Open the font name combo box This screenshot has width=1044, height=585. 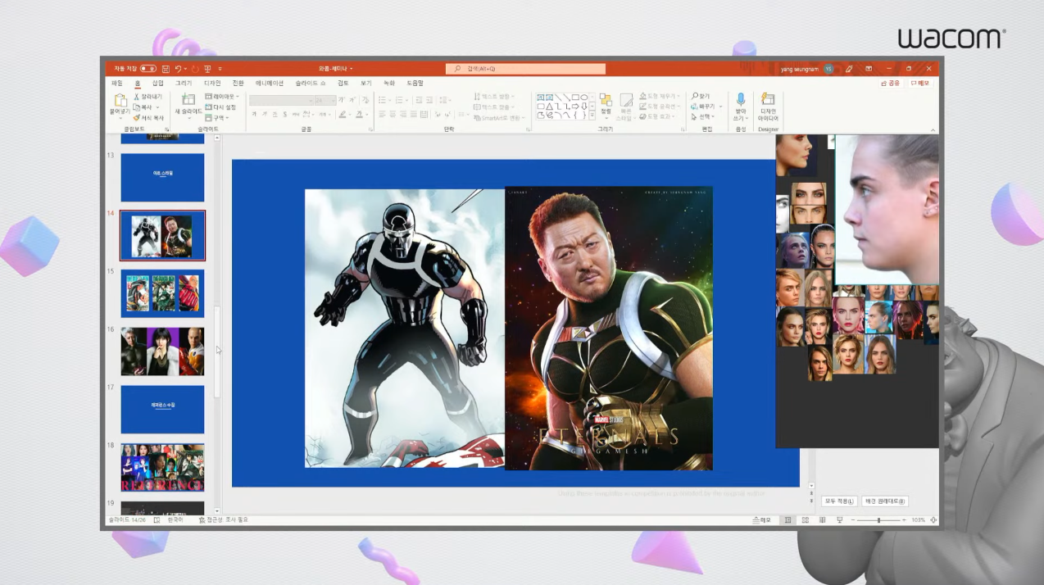point(281,101)
